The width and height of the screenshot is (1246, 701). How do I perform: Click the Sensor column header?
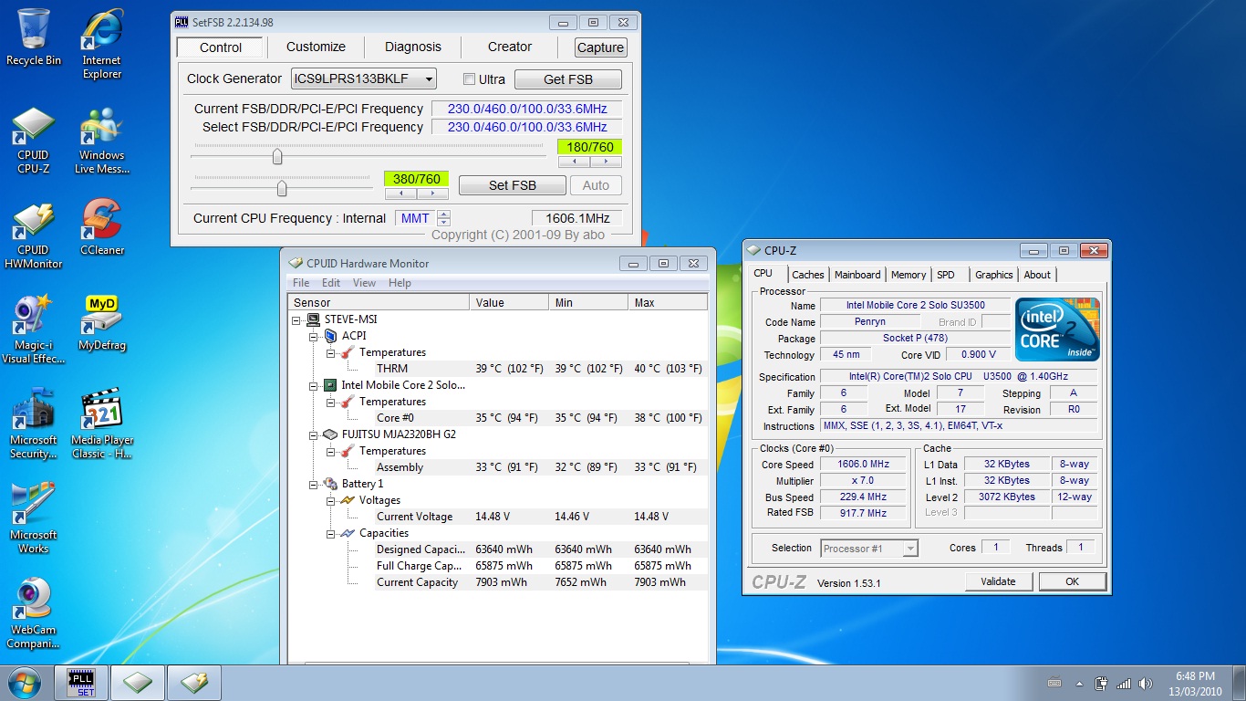379,302
